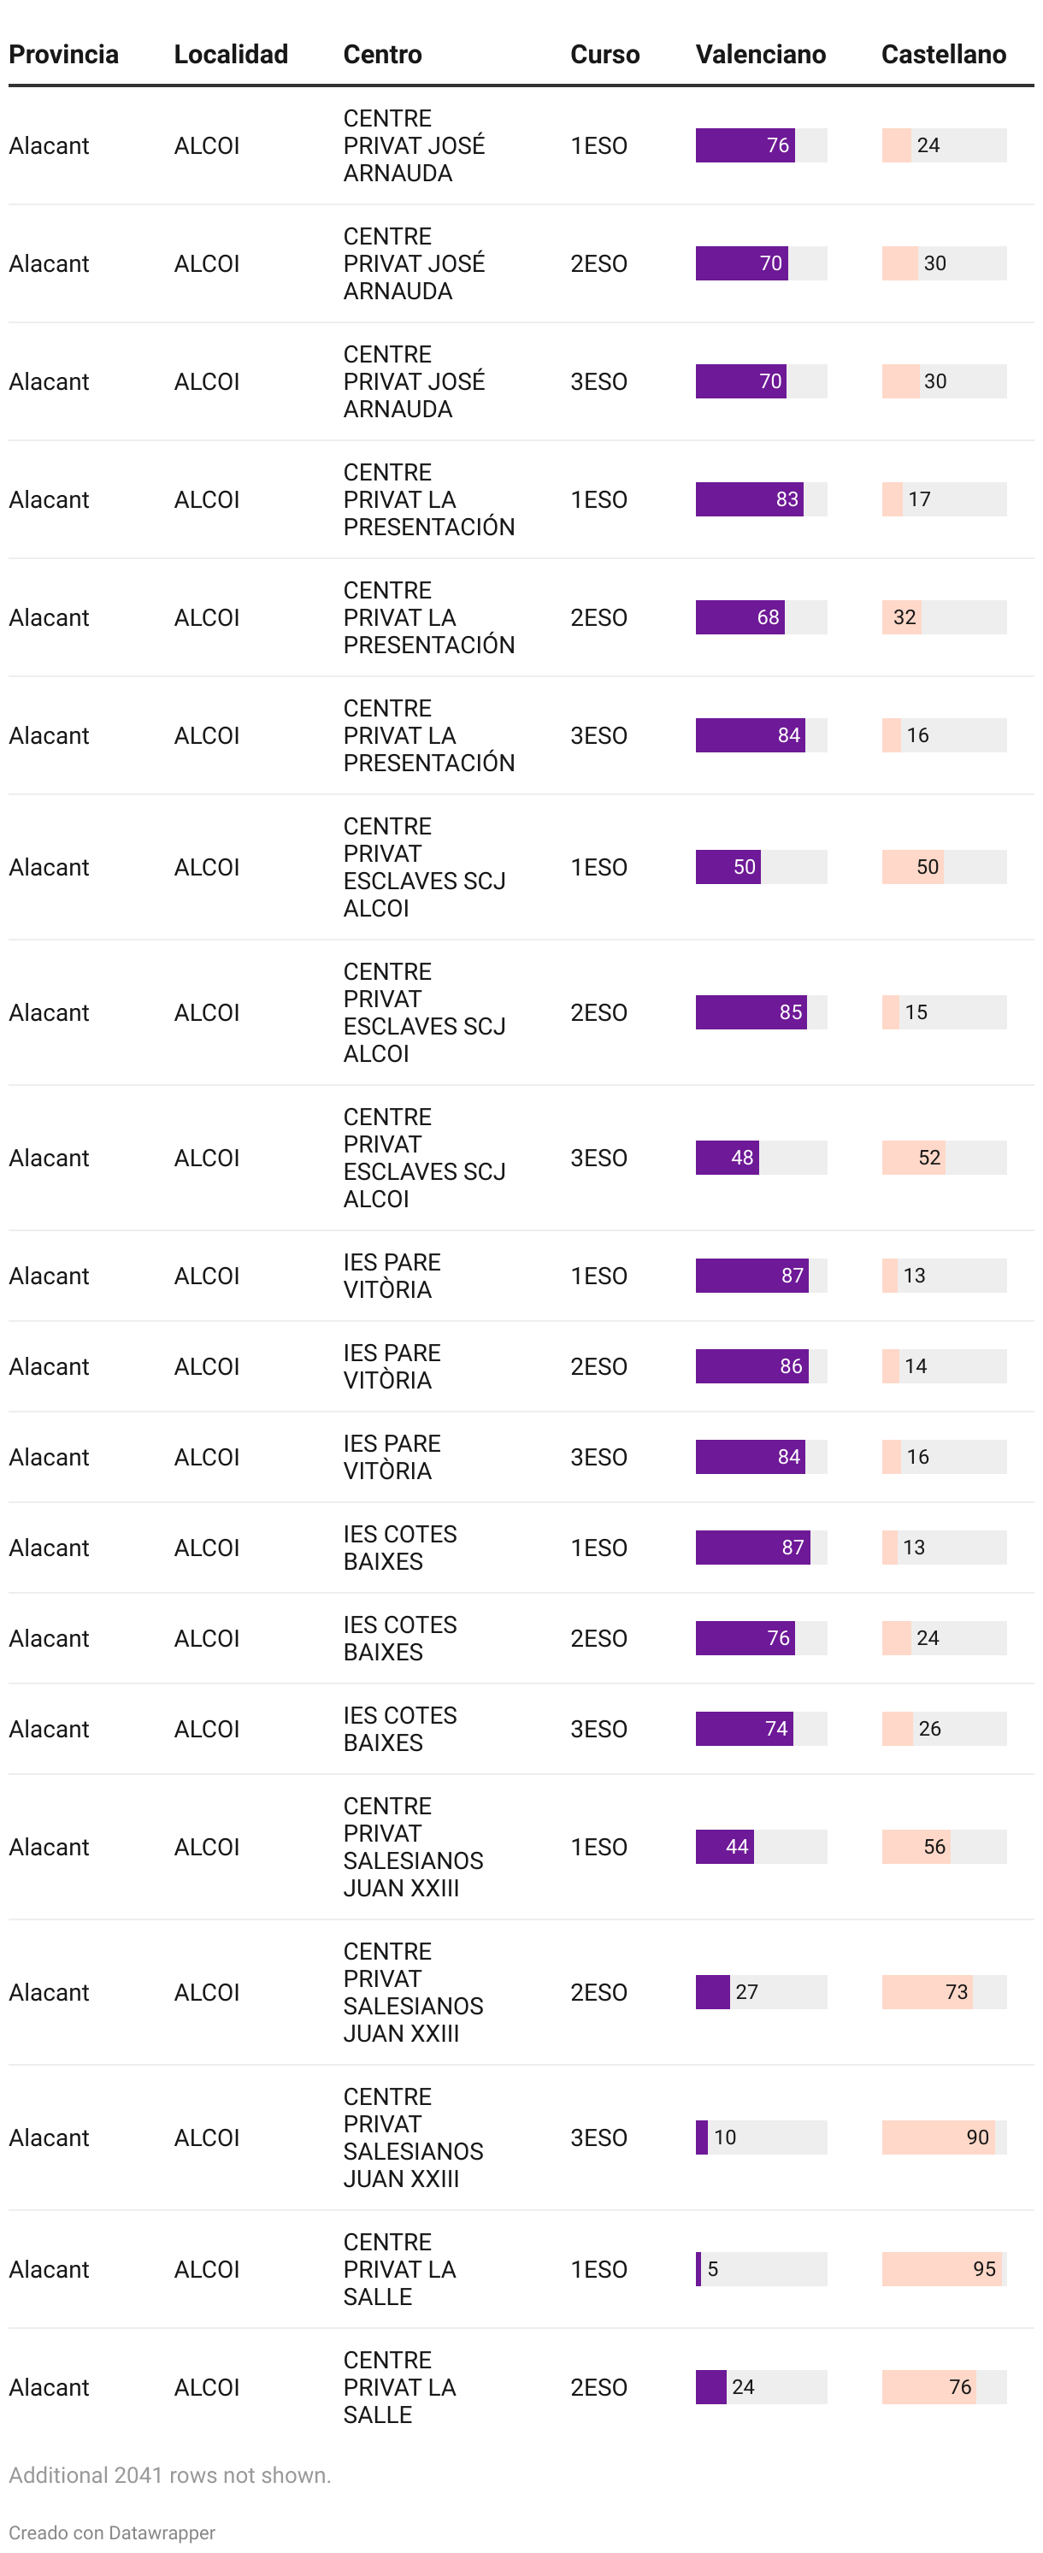Sort by the Localidad column header
1043x2553 pixels.
[231, 55]
